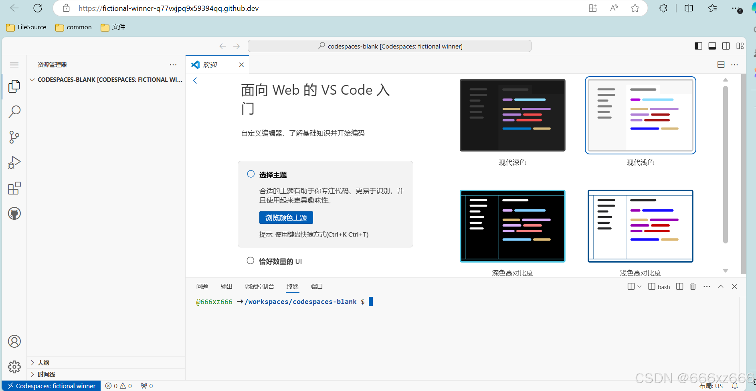Choose the 浅色高对比度 theme thumbnail
Viewport: 756px width, 391px height.
641,226
